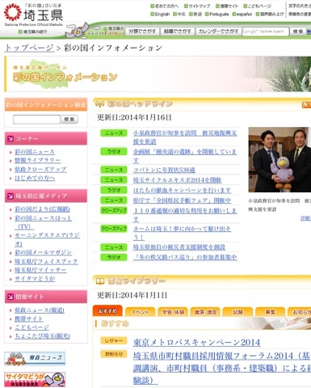
Task: Go to トップページ breadcrumb
Action: tap(29, 48)
